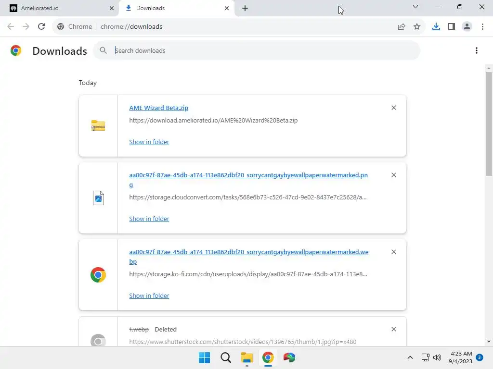Image resolution: width=493 pixels, height=369 pixels.
Task: Close the Downloads tab
Action: [227, 8]
